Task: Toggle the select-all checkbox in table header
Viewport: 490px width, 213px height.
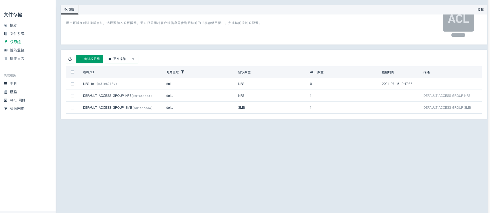Action: click(72, 72)
